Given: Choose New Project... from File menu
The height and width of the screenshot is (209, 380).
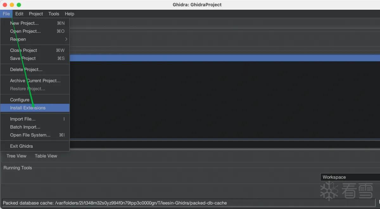Looking at the screenshot, I should click(35, 23).
